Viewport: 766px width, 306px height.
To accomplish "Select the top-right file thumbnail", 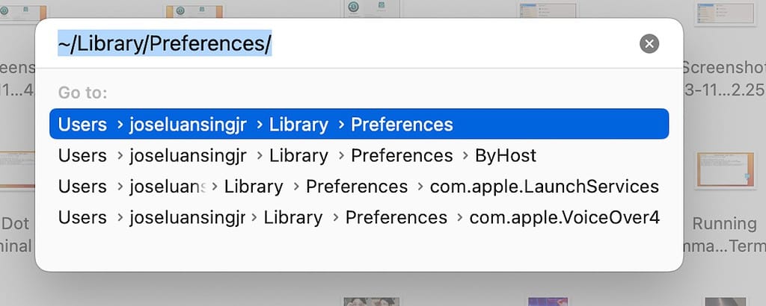I will pos(724,11).
